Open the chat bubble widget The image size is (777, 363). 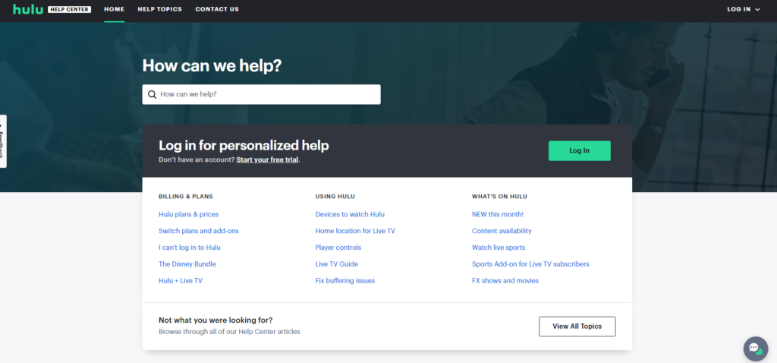(755, 349)
